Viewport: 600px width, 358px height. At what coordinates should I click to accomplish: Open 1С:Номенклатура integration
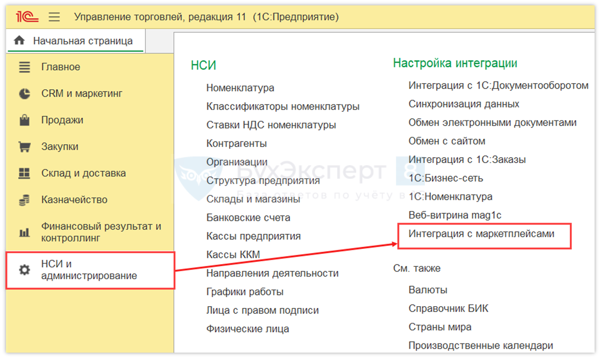pos(450,197)
